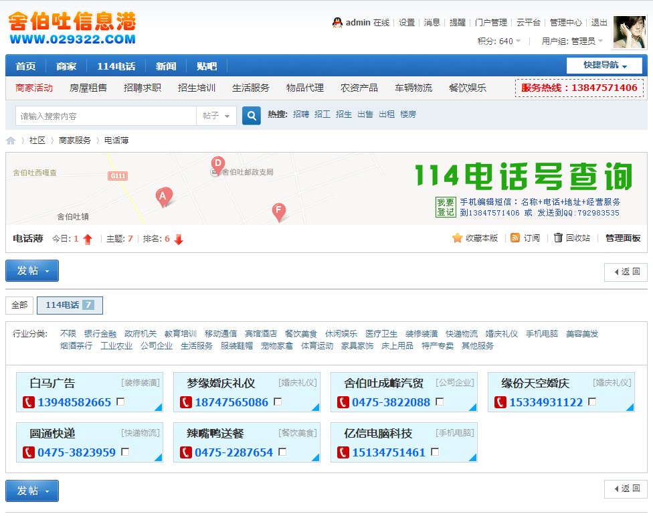This screenshot has width=653, height=516.
Task: Click map marker F
Action: [x=278, y=212]
